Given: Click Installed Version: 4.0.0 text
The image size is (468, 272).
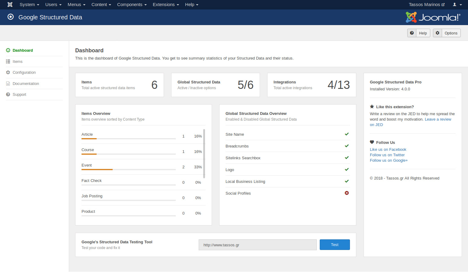Looking at the screenshot, I should coord(390,89).
